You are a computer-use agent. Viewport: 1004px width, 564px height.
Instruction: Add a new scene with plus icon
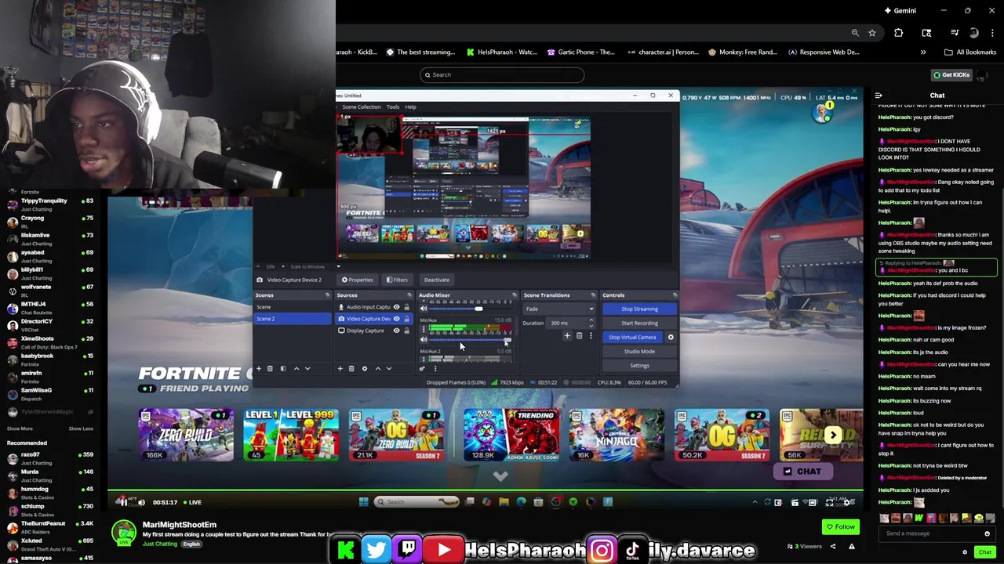point(259,368)
